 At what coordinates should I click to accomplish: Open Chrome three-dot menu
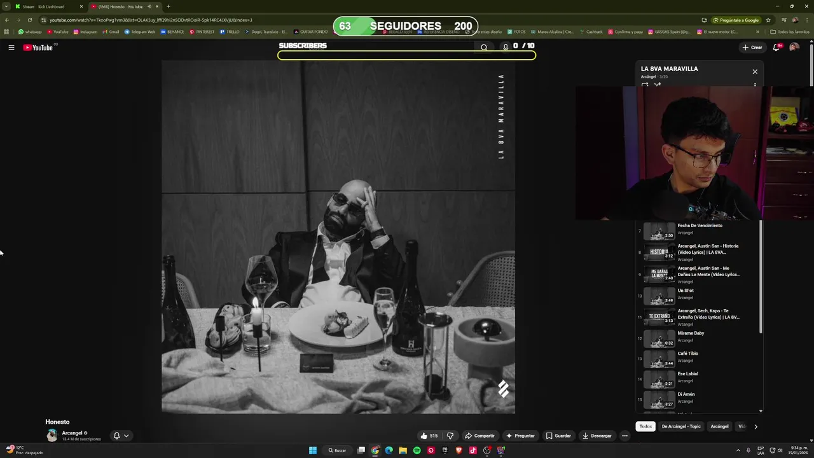pyautogui.click(x=808, y=20)
